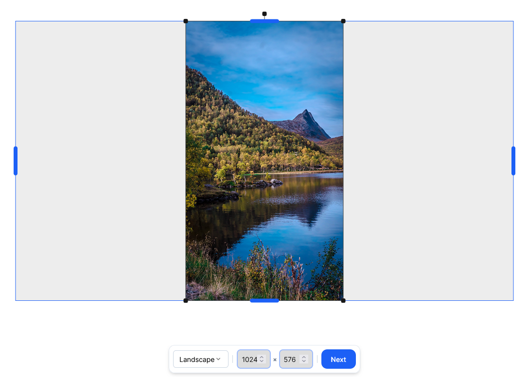
Task: Click the bottom blue edge handle
Action: (264, 301)
